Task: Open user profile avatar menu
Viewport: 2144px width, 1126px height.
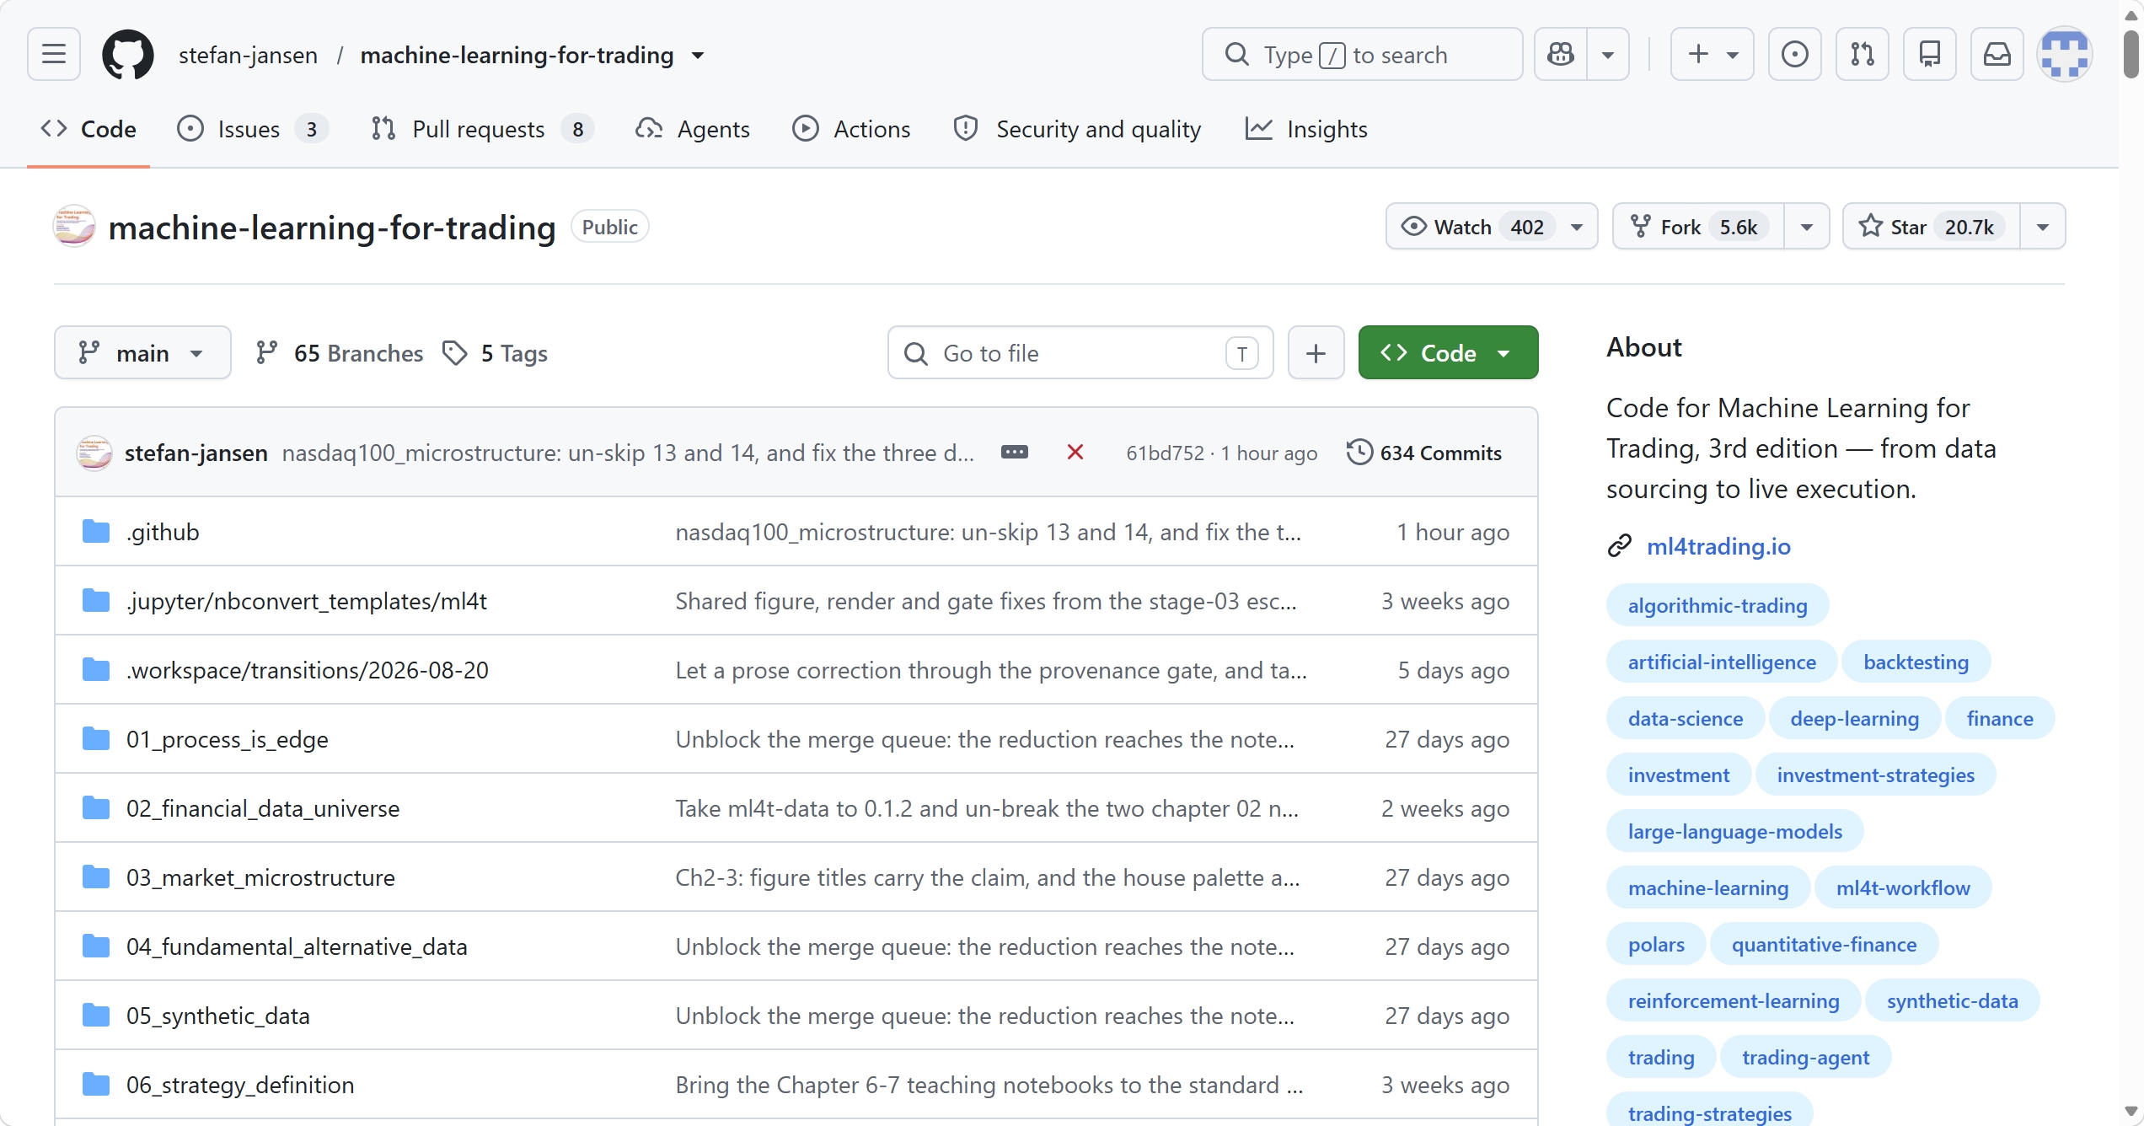Action: (2065, 54)
